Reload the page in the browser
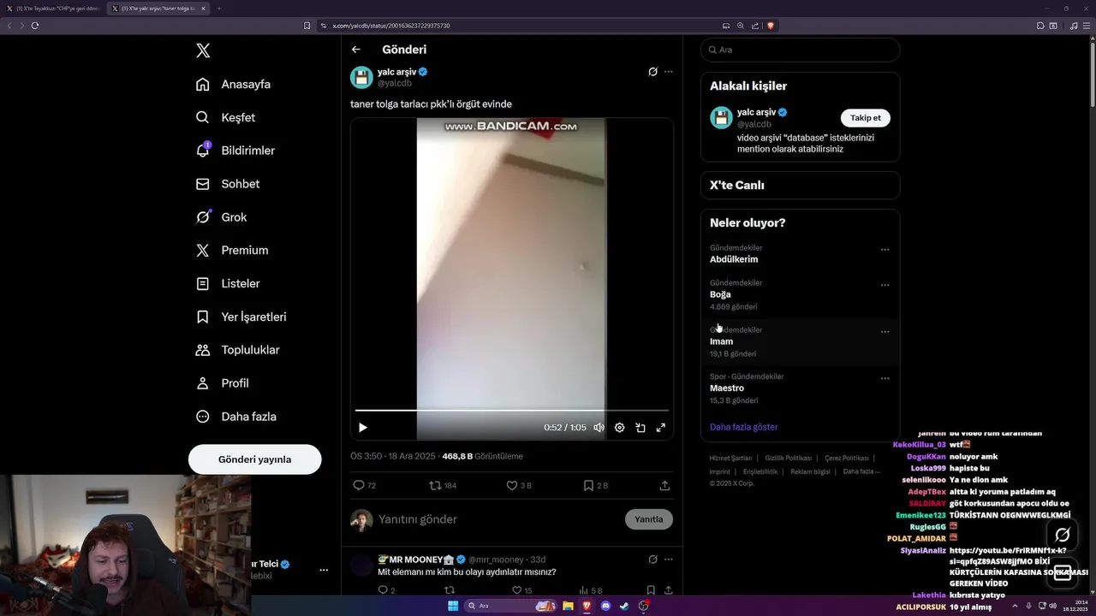The width and height of the screenshot is (1096, 616). [x=35, y=26]
